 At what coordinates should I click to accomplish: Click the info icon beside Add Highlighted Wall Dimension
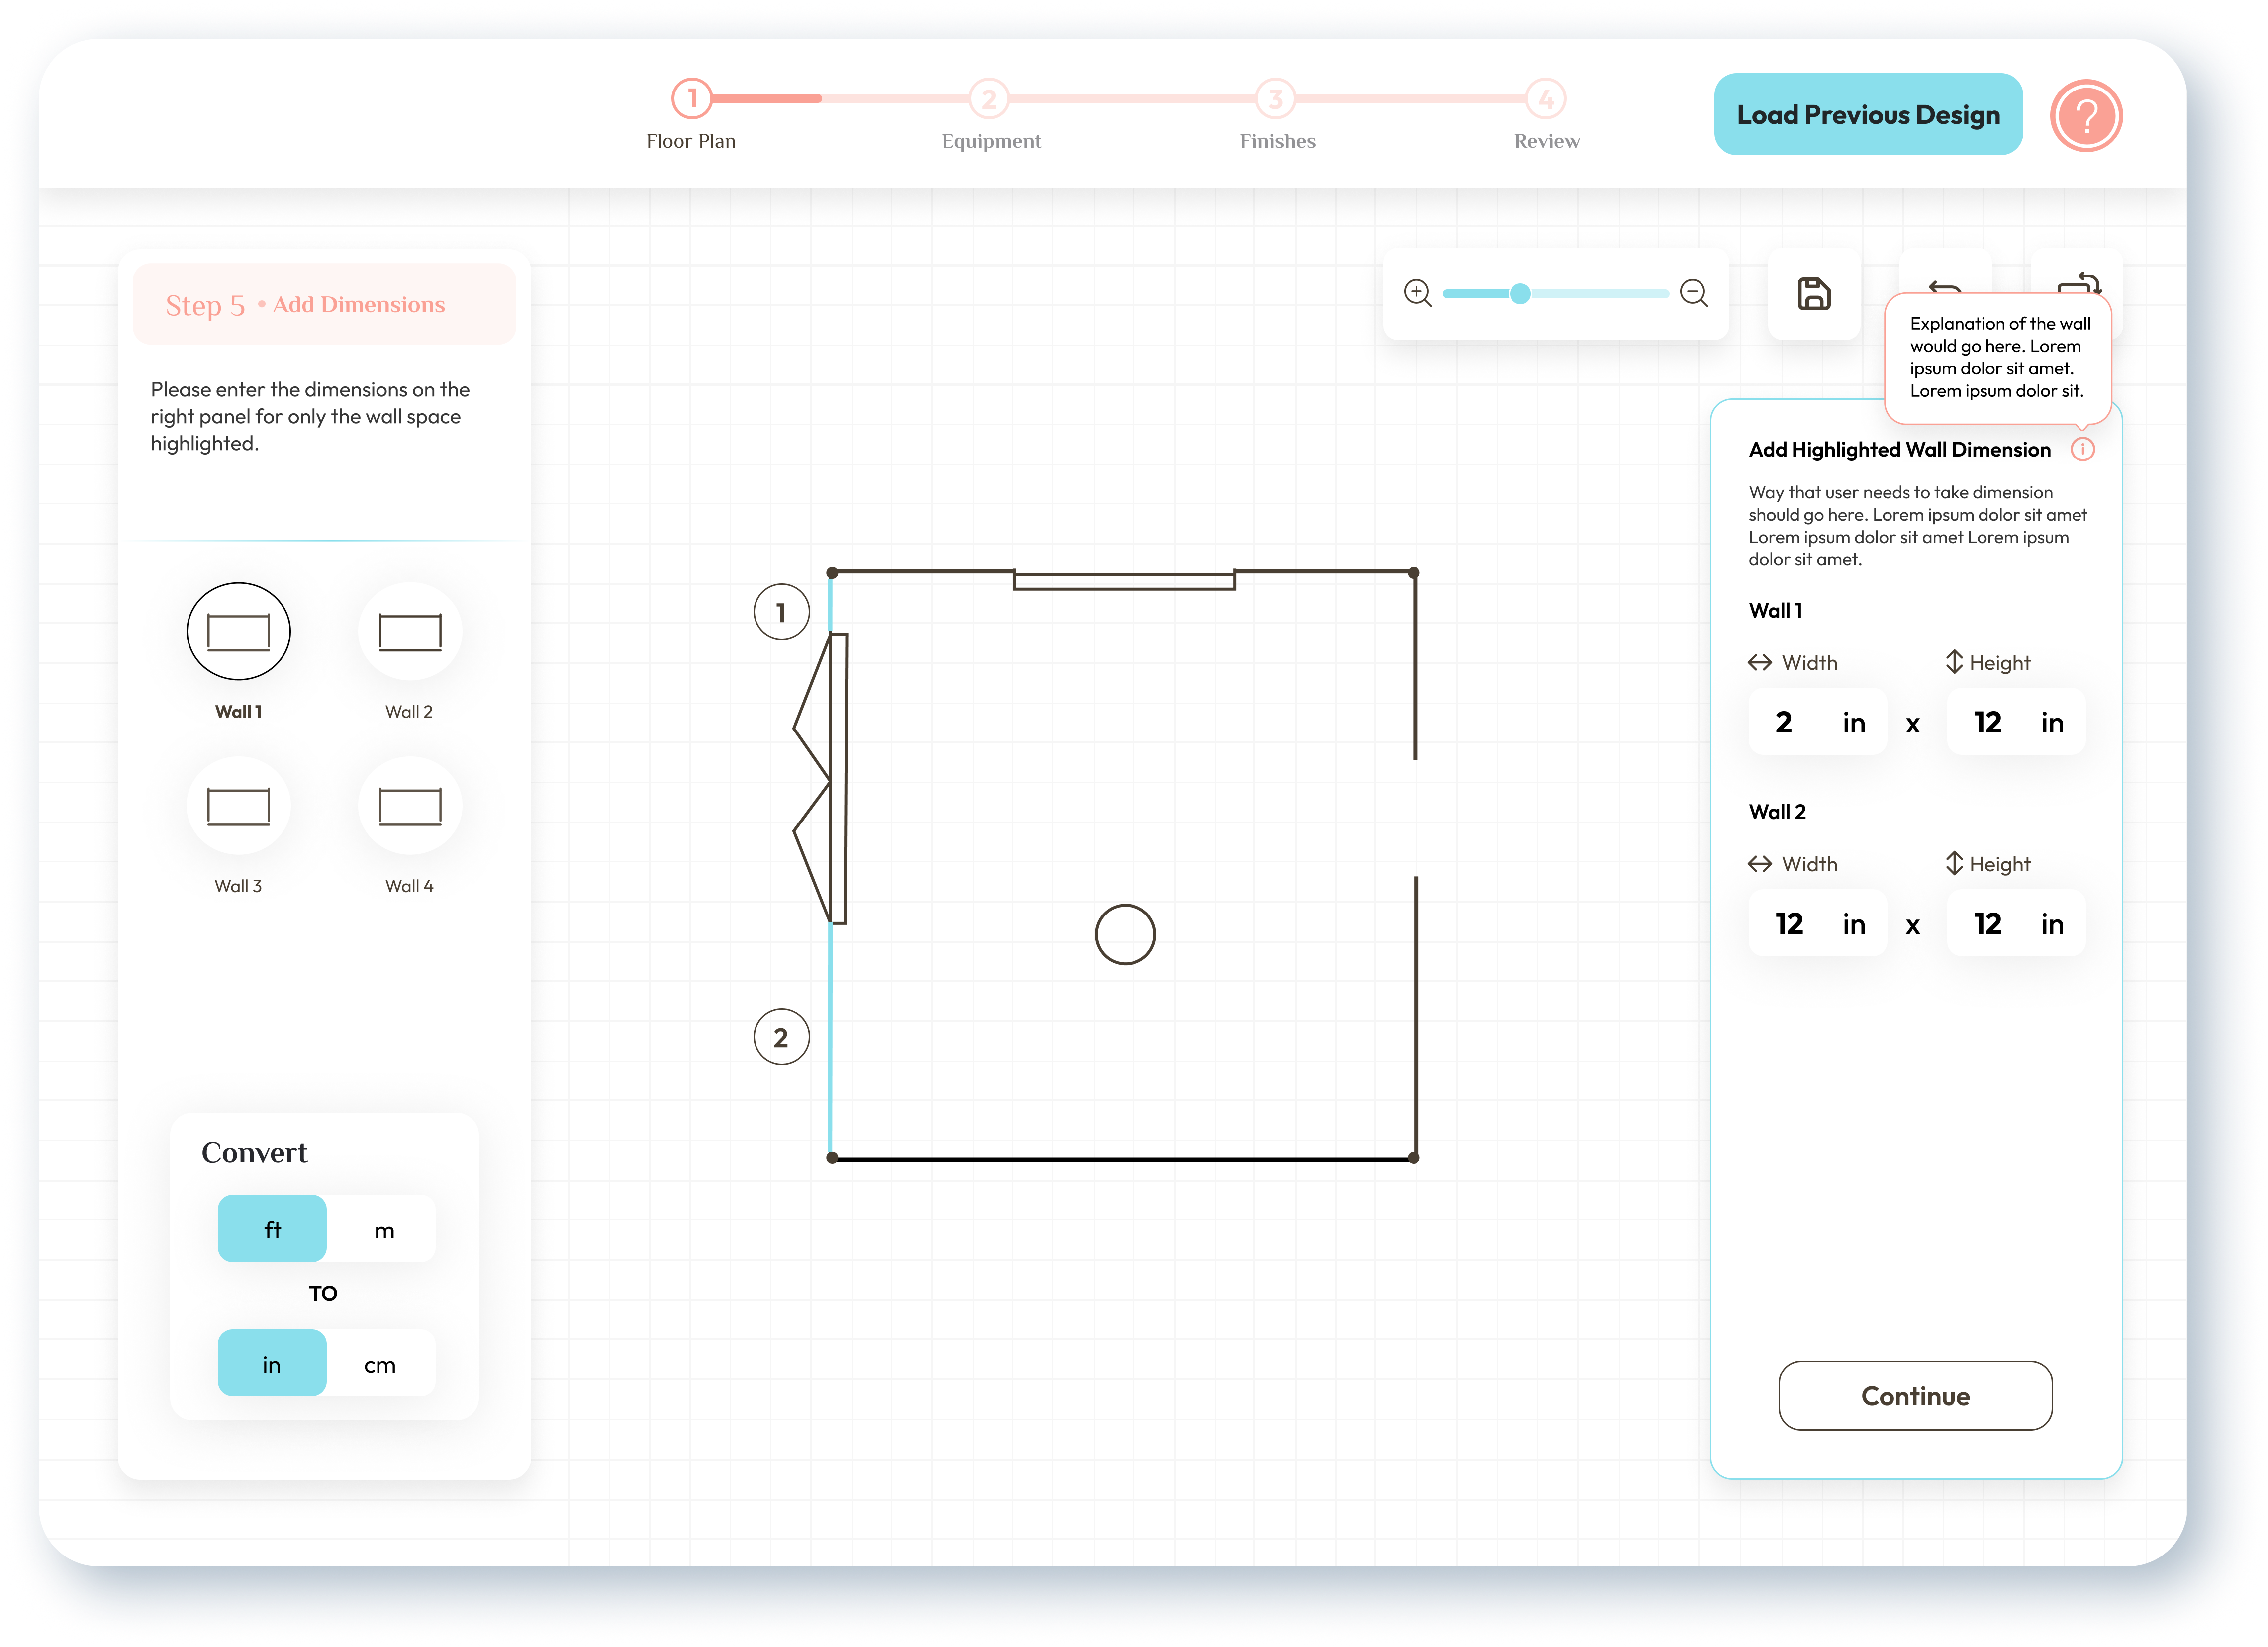coord(2082,450)
